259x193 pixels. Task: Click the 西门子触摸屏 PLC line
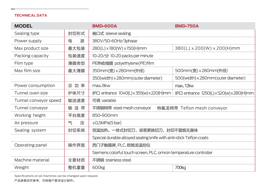[x=121, y=145]
